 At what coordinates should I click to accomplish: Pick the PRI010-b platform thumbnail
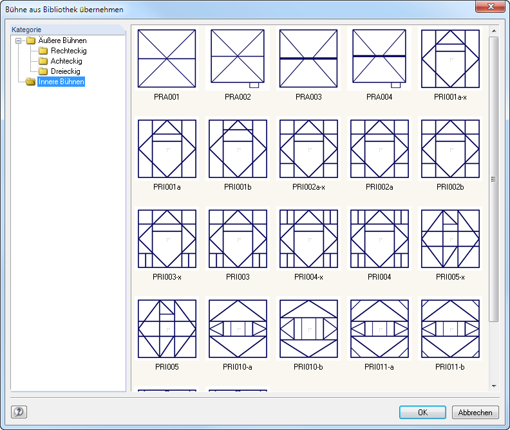(308, 328)
